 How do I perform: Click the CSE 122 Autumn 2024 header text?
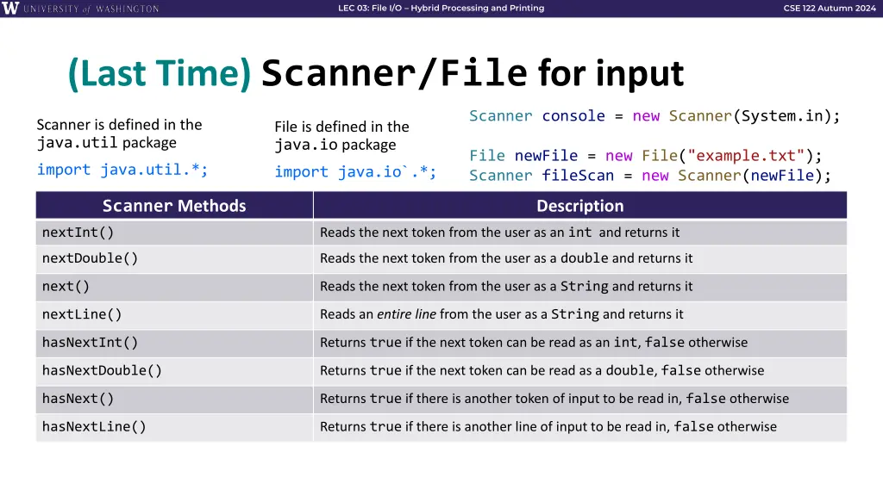point(829,8)
